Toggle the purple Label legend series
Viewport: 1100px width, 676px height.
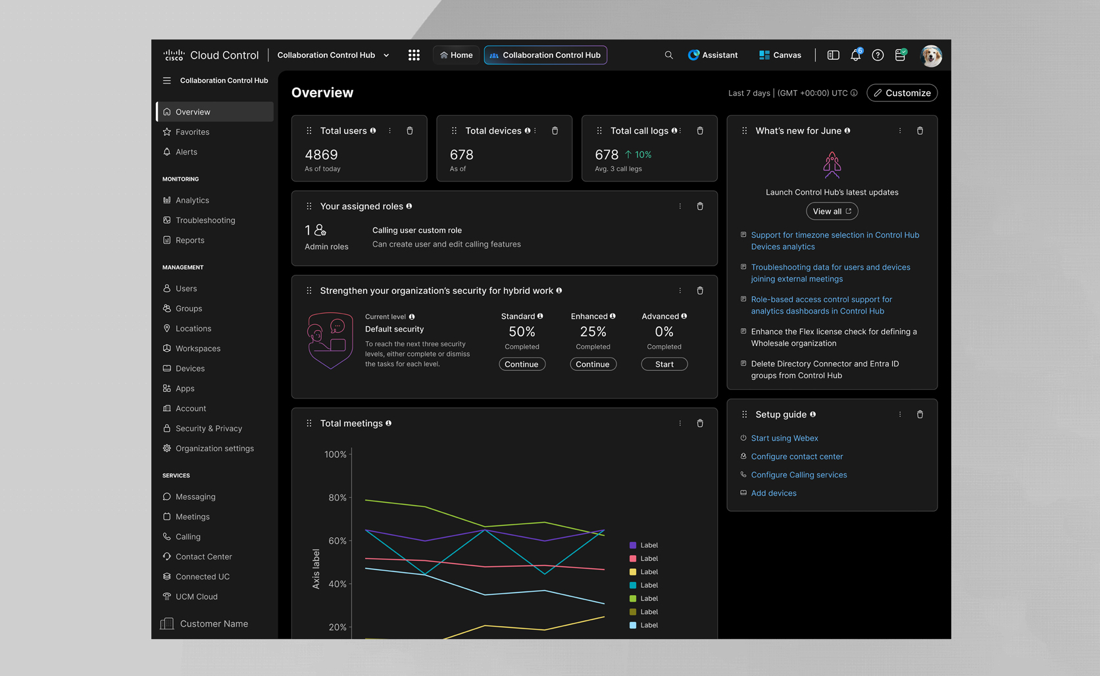[643, 545]
